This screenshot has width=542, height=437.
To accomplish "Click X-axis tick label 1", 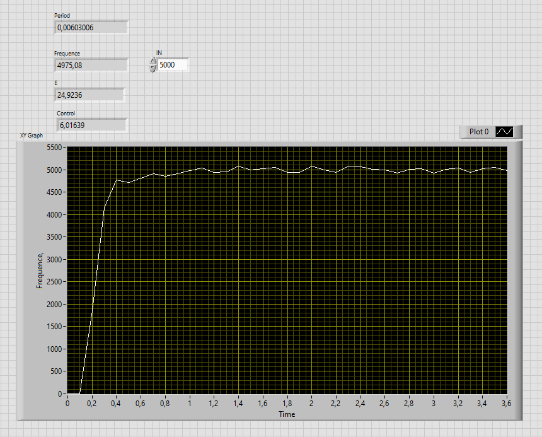I will [x=190, y=404].
